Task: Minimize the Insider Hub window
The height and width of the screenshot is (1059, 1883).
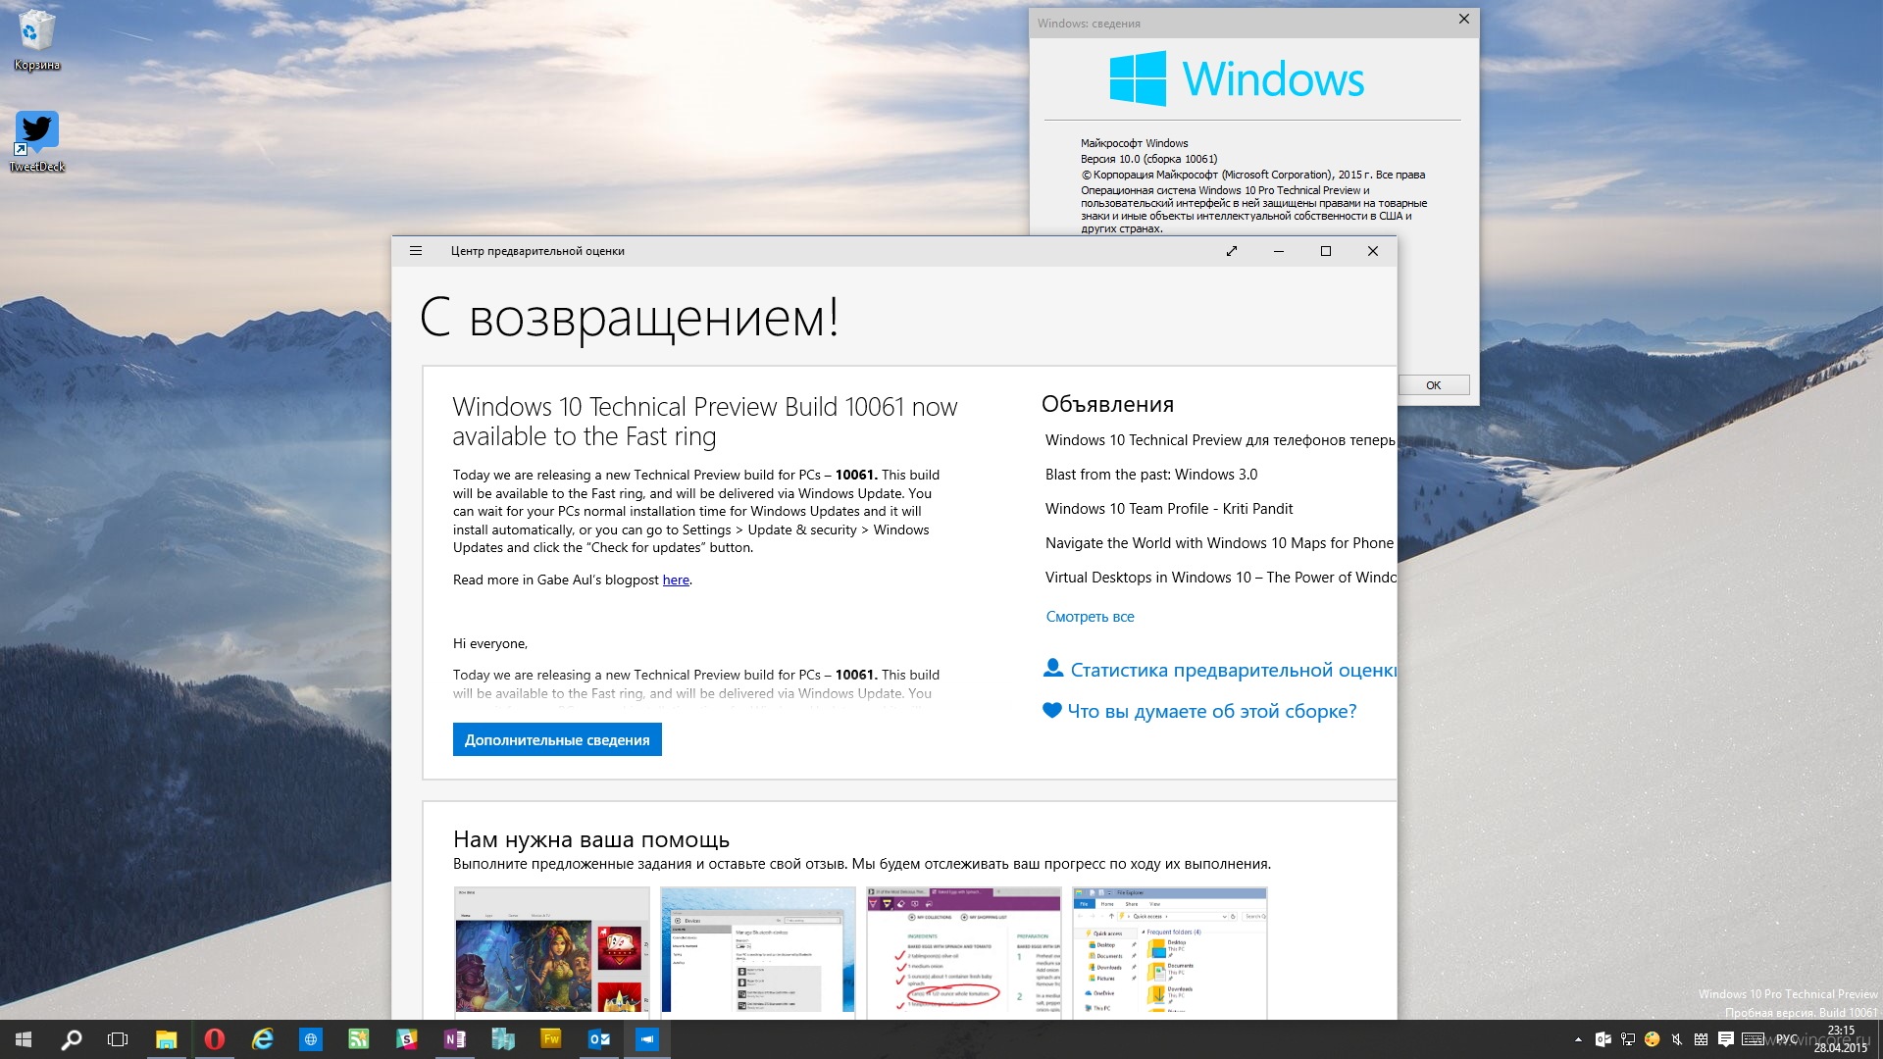Action: pos(1279,251)
